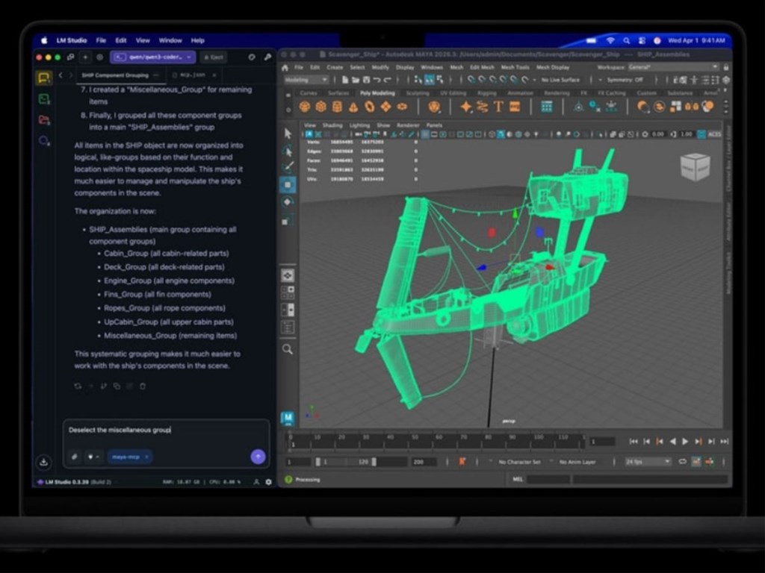
Task: Play the animation forward in Maya
Action: (686, 442)
